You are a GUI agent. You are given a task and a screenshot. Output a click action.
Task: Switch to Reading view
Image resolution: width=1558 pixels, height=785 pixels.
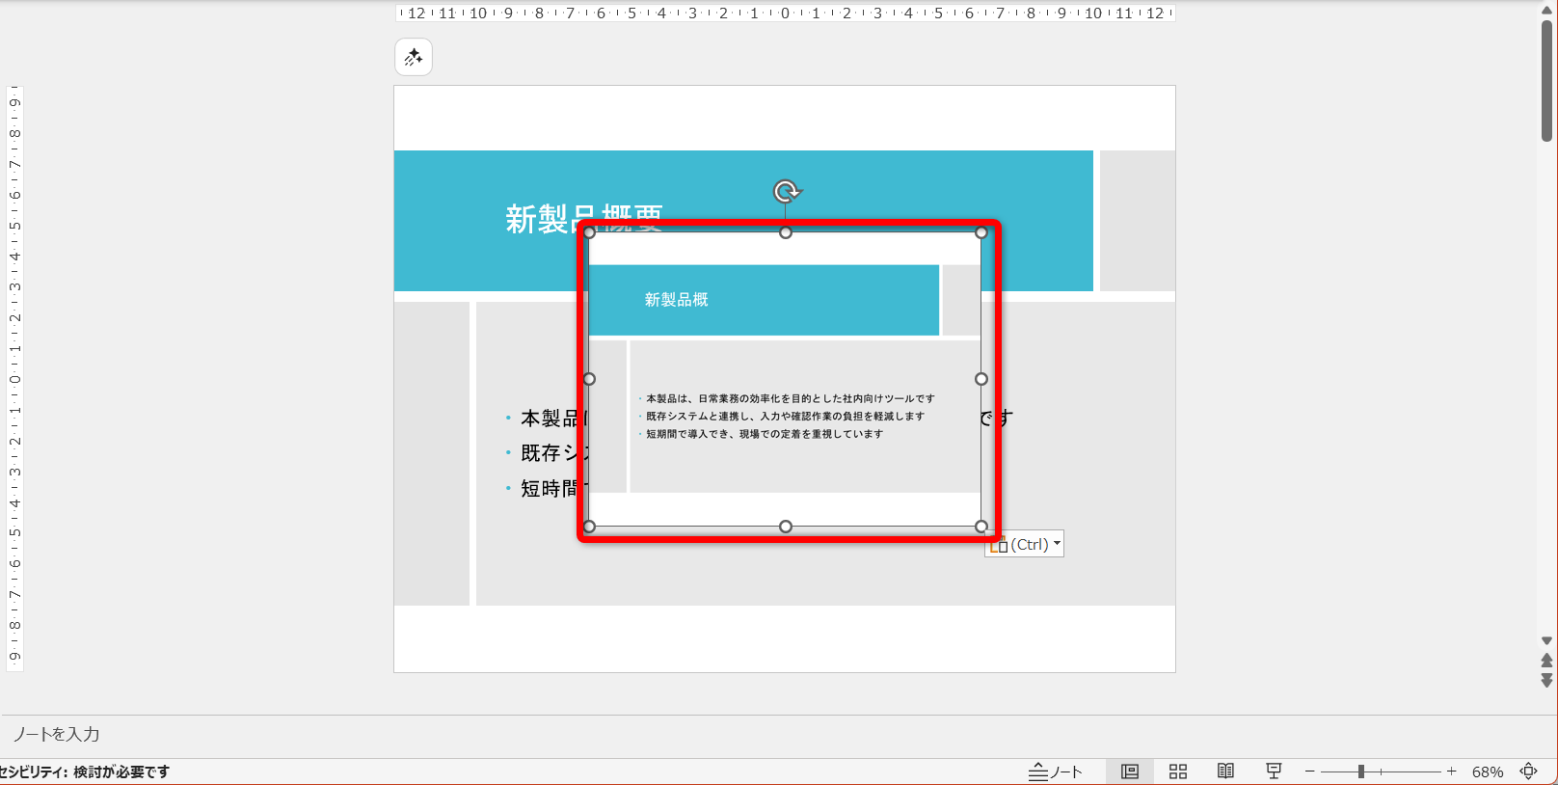pos(1225,771)
